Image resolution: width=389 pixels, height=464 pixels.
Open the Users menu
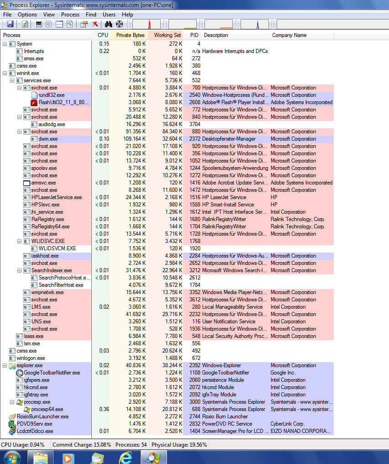coord(109,15)
